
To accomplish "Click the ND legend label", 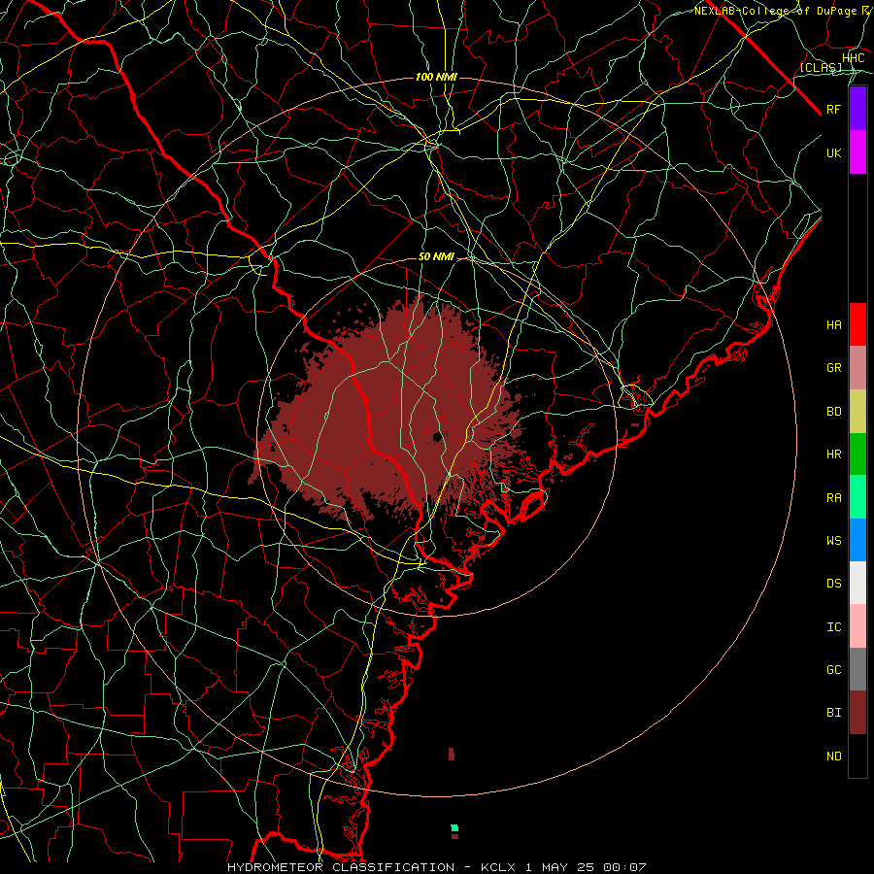I will 833,756.
